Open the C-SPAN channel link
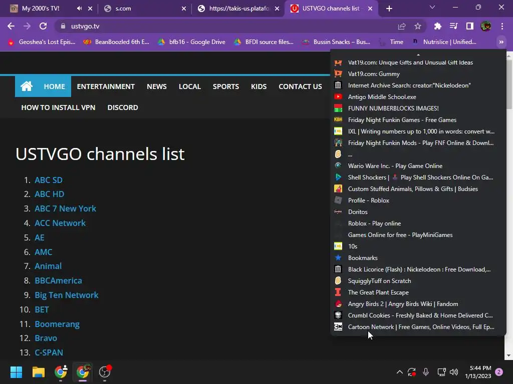This screenshot has height=384, width=513. pos(49,352)
